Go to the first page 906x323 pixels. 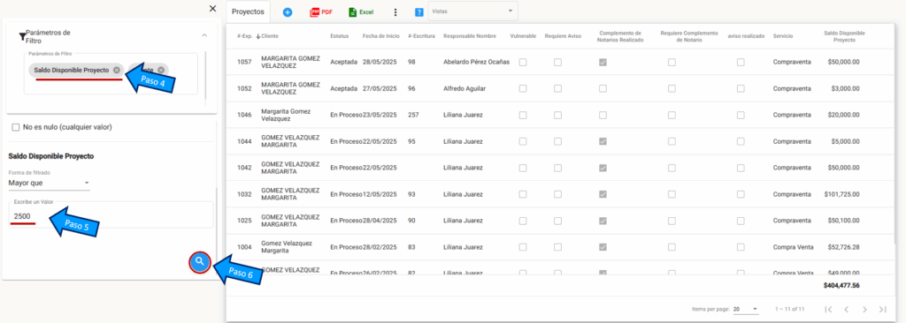(827, 309)
